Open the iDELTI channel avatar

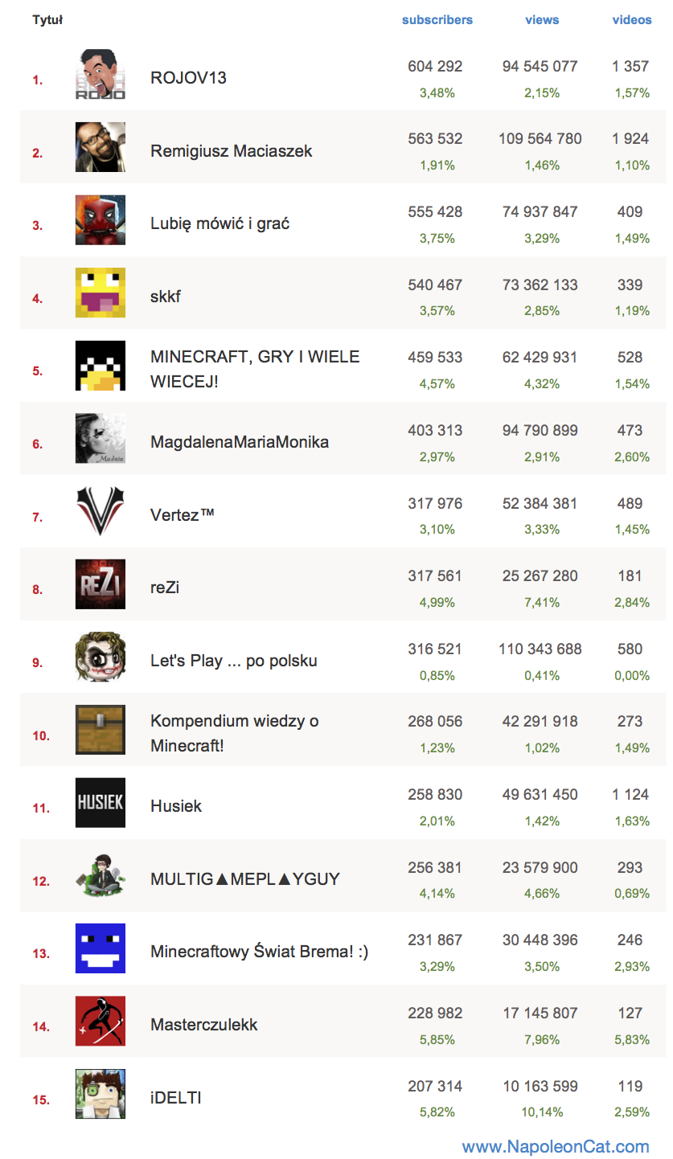click(x=101, y=1094)
